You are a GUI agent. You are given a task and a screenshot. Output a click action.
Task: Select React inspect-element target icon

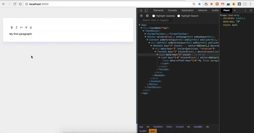pyautogui.click(x=141, y=16)
